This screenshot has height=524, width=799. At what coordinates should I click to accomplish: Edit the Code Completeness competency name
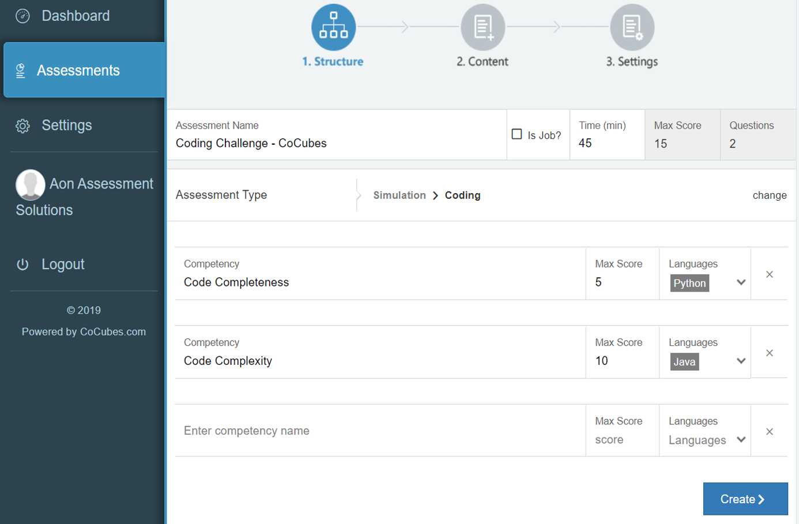pos(380,274)
